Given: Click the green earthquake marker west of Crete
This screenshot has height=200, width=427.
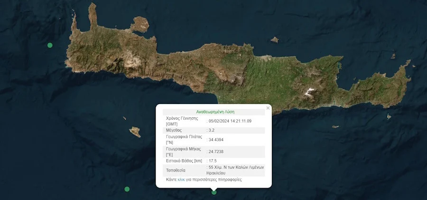Looking at the screenshot, I should [50, 45].
